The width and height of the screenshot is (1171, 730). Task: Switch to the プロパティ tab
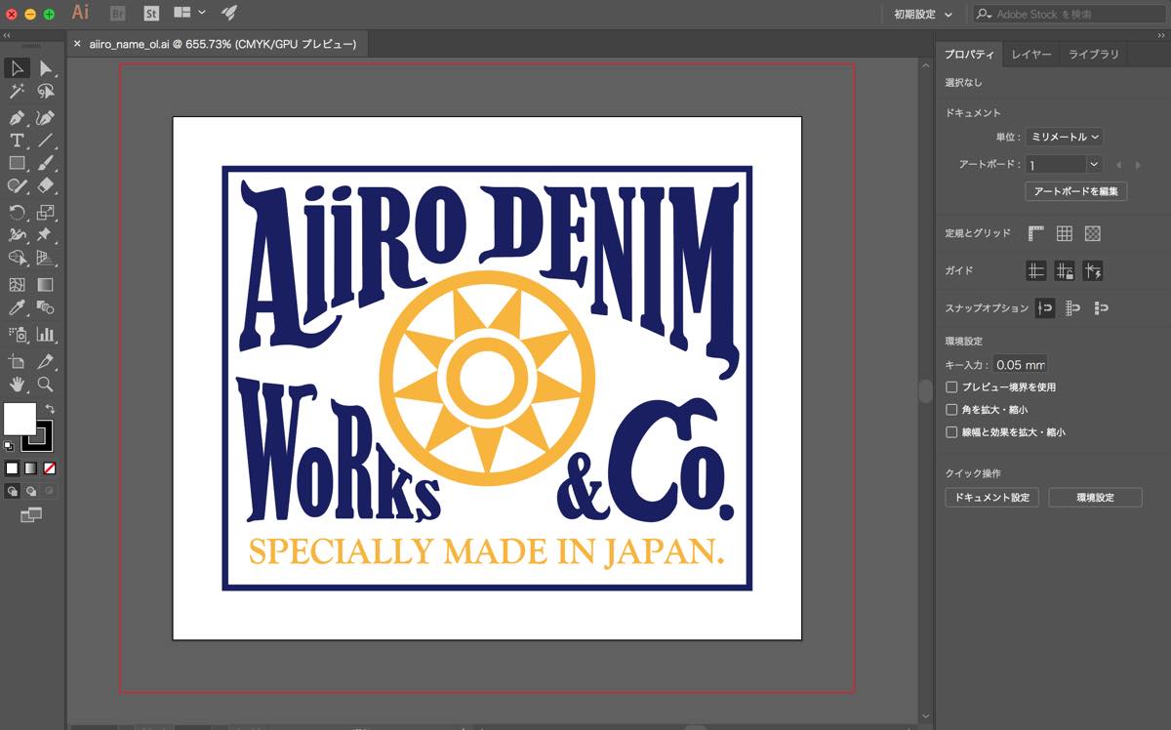pos(971,55)
